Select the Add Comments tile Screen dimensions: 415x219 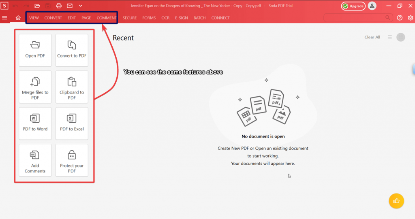[35, 160]
